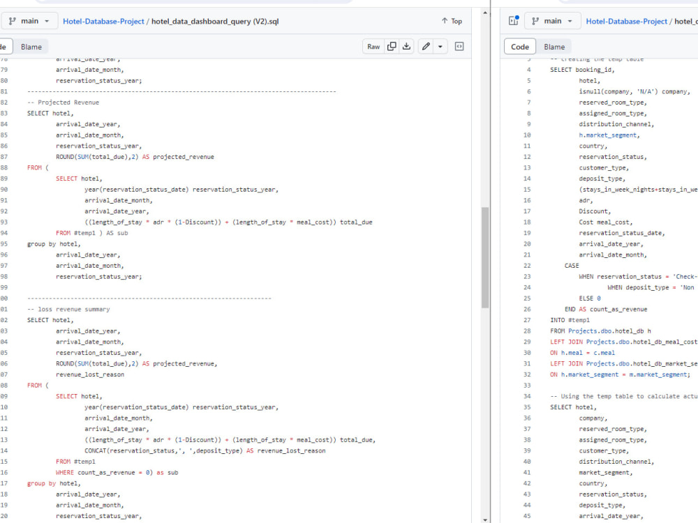Viewport: 698px width, 523px height.
Task: Click '-- loss revenue summary' comment line
Action: [x=68, y=309]
